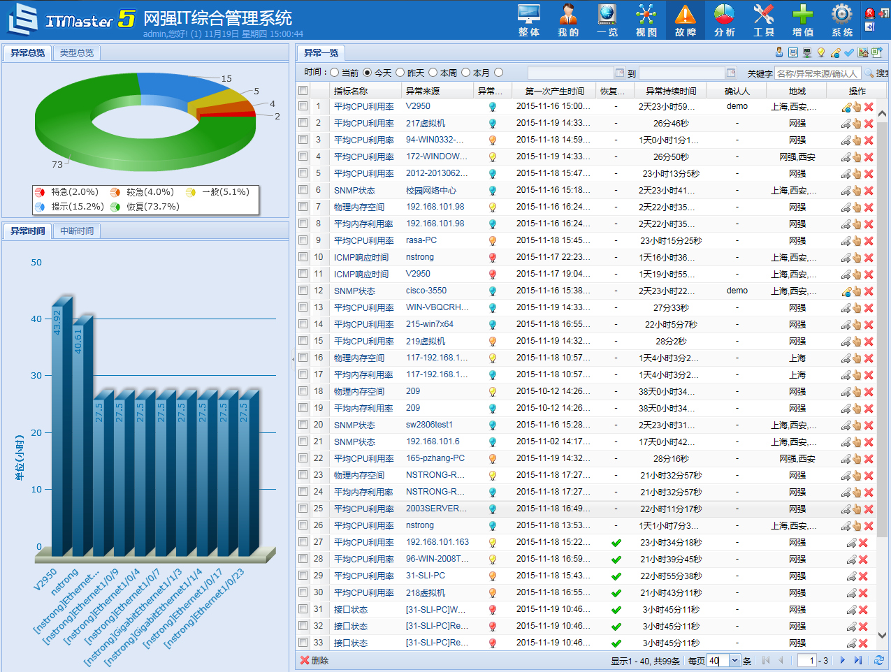891x672 pixels.
Task: Click the green network monitor toolbar icon
Action: tap(807, 52)
